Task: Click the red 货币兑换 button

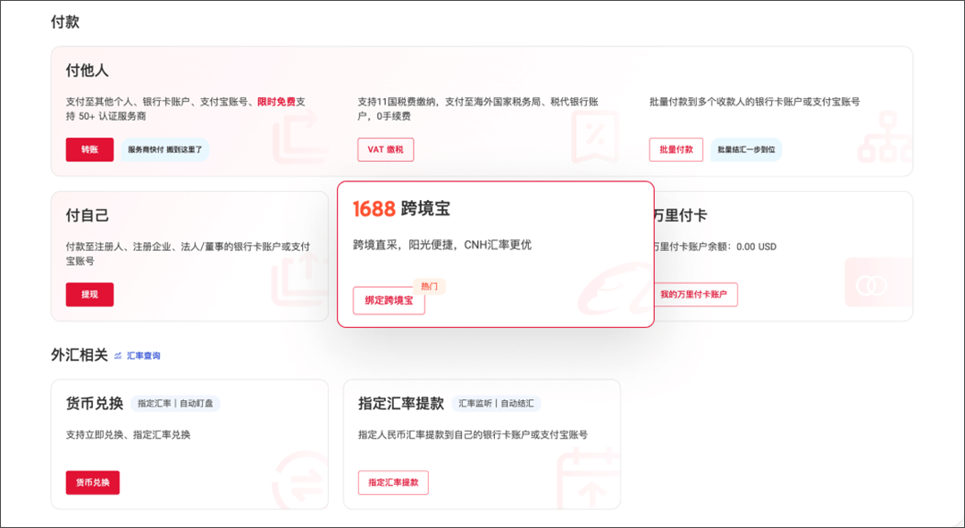Action: tap(92, 482)
